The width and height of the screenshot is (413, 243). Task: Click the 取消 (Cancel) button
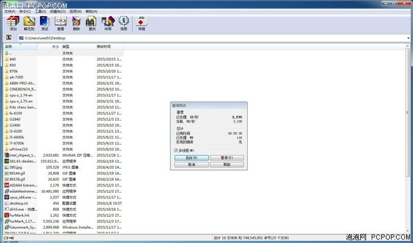click(x=191, y=164)
